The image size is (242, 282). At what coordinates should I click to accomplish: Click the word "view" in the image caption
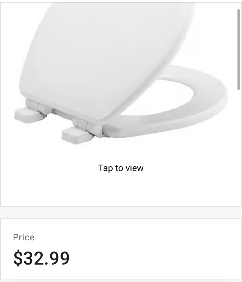tap(134, 168)
